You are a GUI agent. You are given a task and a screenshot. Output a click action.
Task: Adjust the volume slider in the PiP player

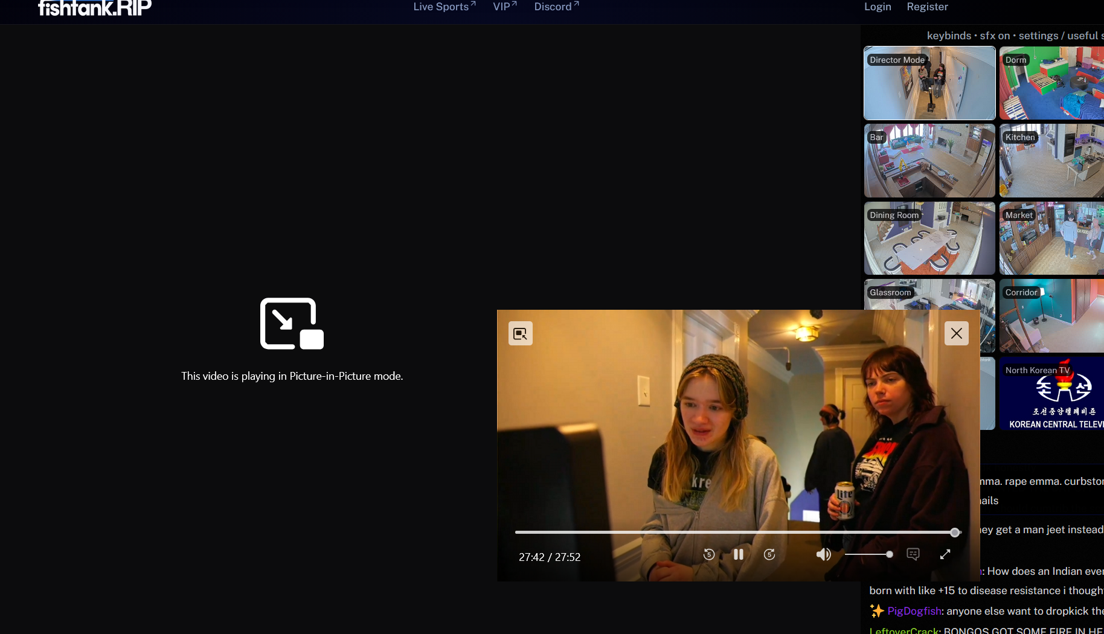[869, 554]
